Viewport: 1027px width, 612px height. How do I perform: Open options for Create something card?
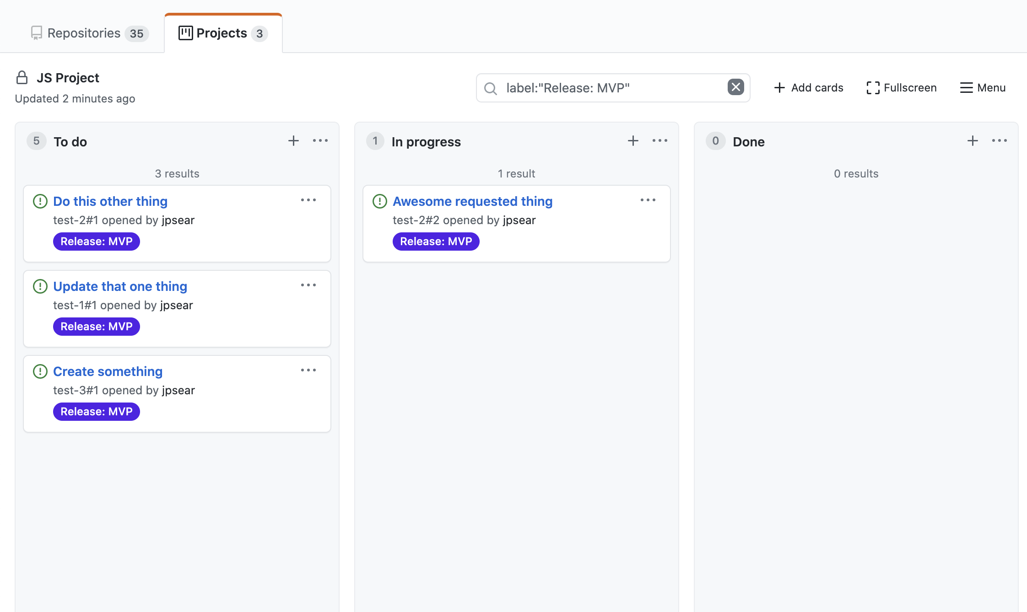308,370
